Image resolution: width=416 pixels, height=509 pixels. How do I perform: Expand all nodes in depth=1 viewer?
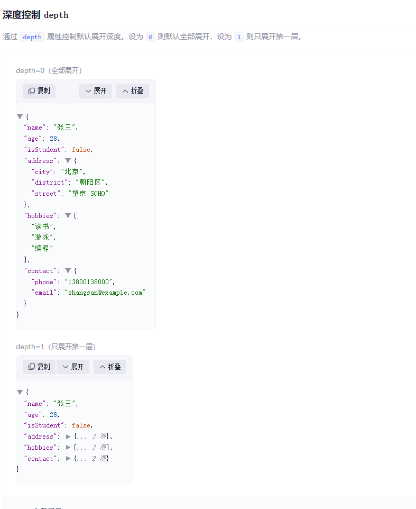(x=73, y=367)
